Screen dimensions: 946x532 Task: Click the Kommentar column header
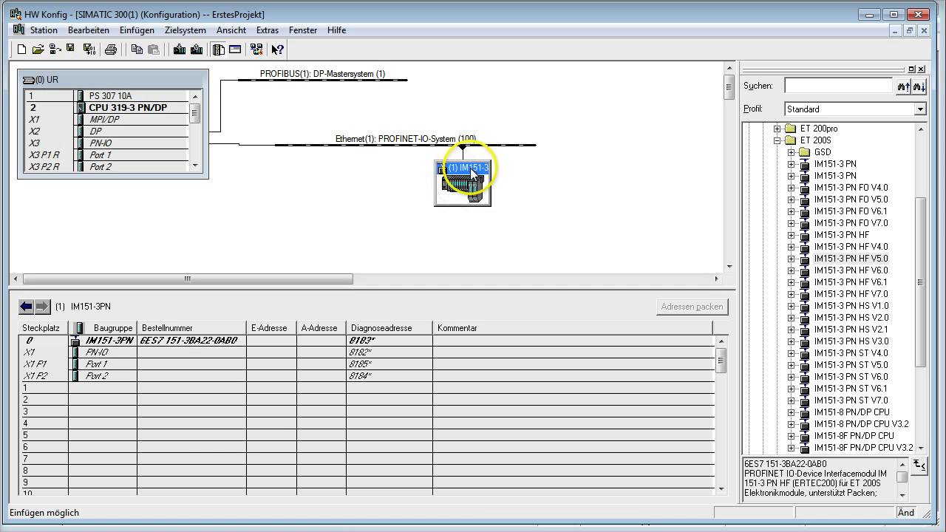[x=573, y=328]
